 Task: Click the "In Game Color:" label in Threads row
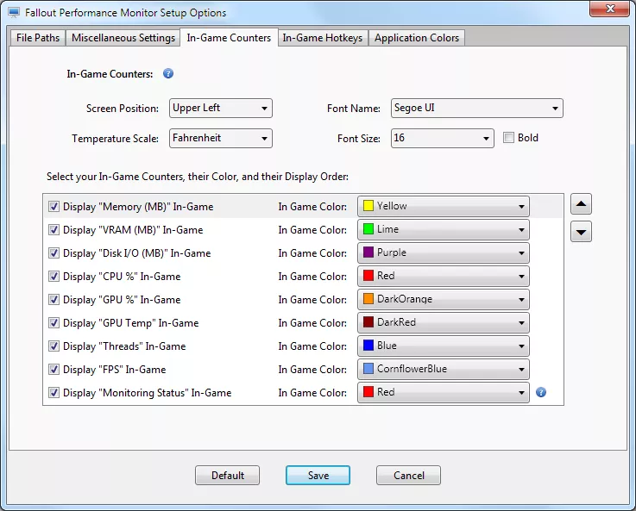pos(312,346)
